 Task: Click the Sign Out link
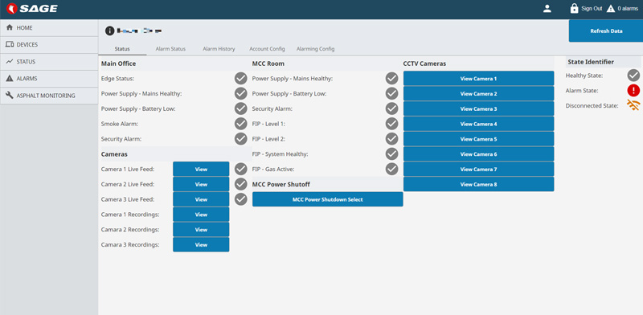click(592, 9)
